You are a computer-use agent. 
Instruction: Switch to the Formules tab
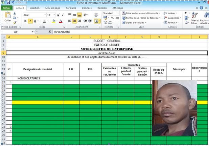click(71, 8)
